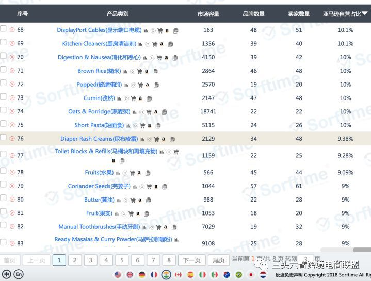Screen dimensions: 371x281
Task: Click Amazon 'a' icon for Fruit(果实) row
Action: (x=138, y=213)
